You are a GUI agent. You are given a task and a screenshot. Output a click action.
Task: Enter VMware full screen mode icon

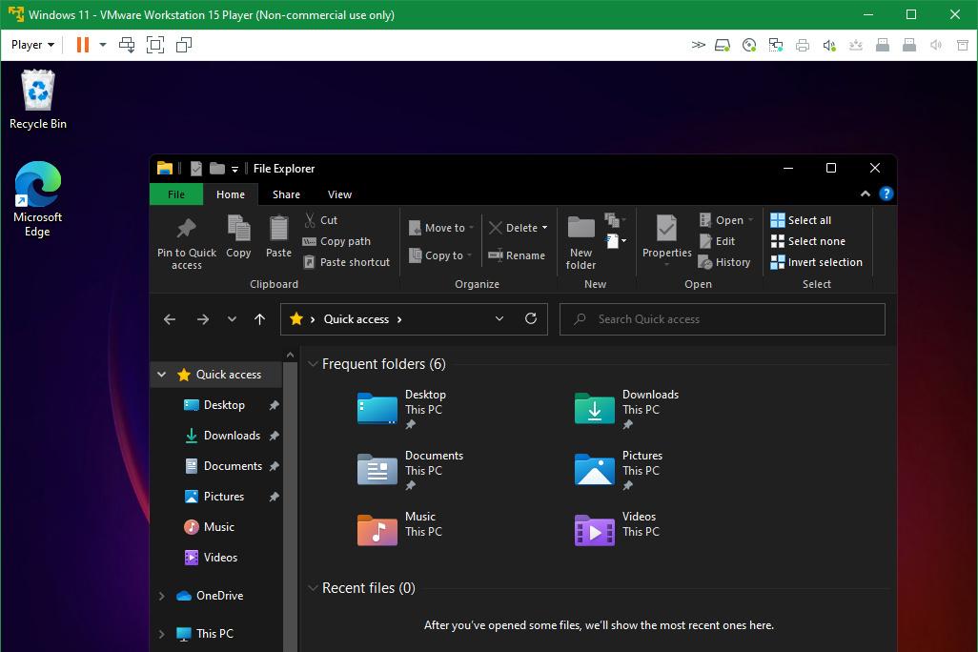155,45
